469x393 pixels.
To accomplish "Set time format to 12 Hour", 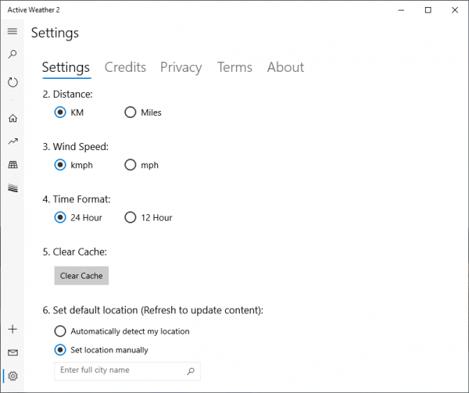I will [x=149, y=217].
